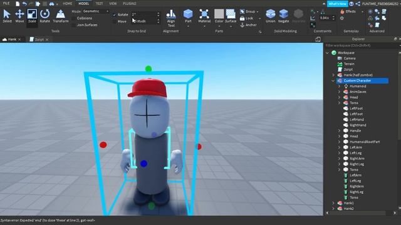Collapse the Custom Character tree node
The width and height of the screenshot is (401, 225).
click(333, 81)
